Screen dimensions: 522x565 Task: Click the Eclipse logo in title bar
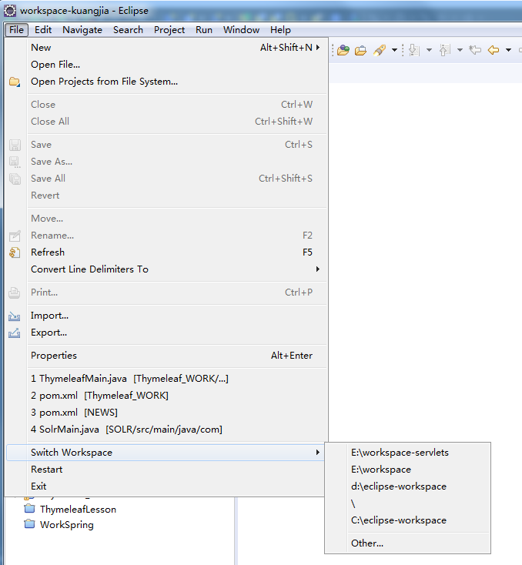point(10,11)
